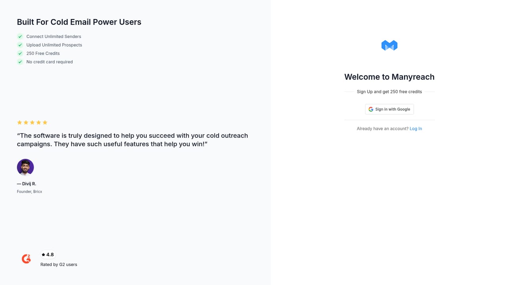
Task: Click the 'No credit card required' text
Action: 50,62
